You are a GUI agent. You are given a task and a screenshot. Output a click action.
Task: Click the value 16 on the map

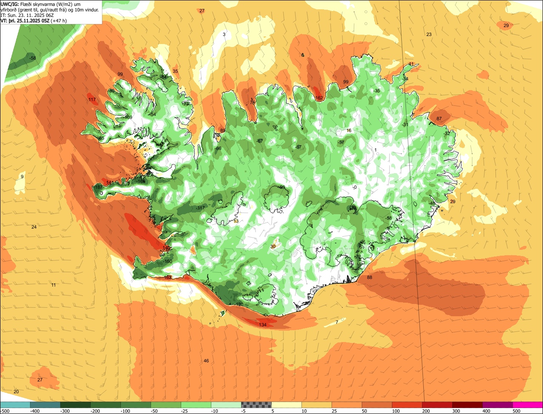coord(349,130)
